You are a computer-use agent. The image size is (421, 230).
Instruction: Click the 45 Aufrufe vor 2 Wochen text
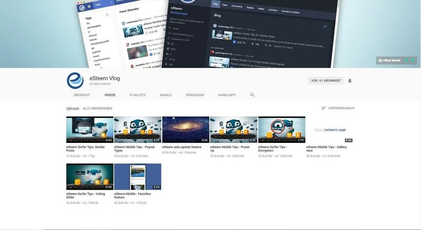(x=179, y=152)
